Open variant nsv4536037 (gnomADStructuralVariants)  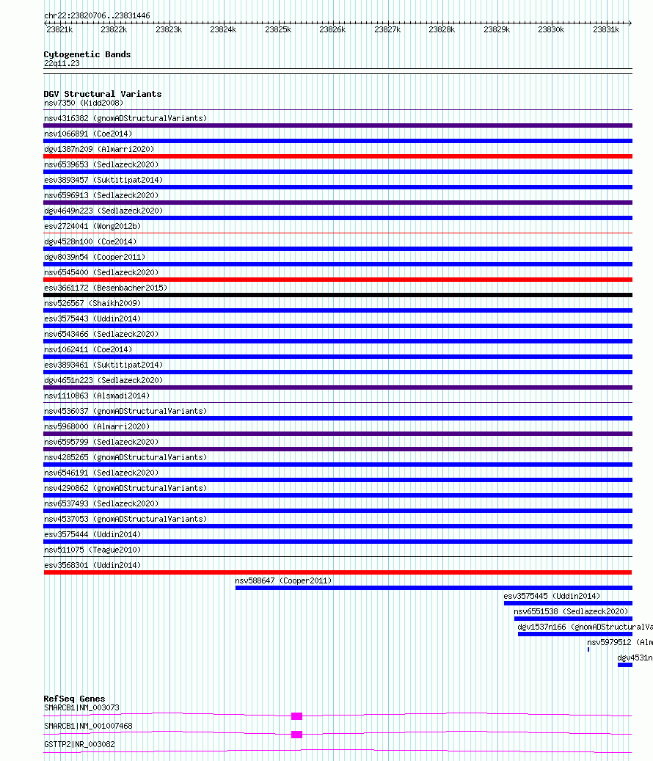pyautogui.click(x=125, y=412)
